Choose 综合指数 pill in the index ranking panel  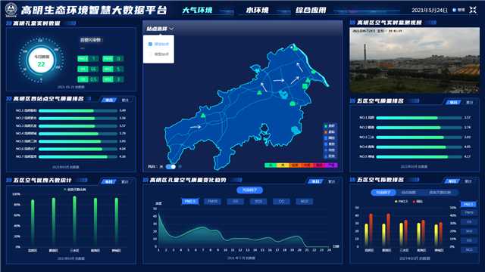(408, 193)
